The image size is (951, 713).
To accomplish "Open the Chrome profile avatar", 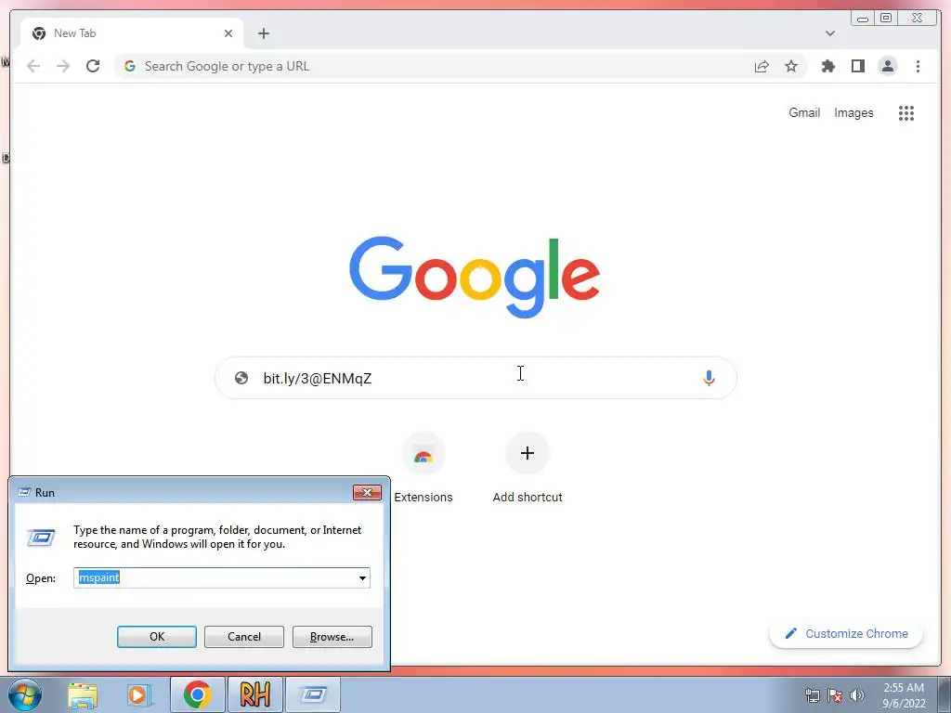I will coord(888,66).
